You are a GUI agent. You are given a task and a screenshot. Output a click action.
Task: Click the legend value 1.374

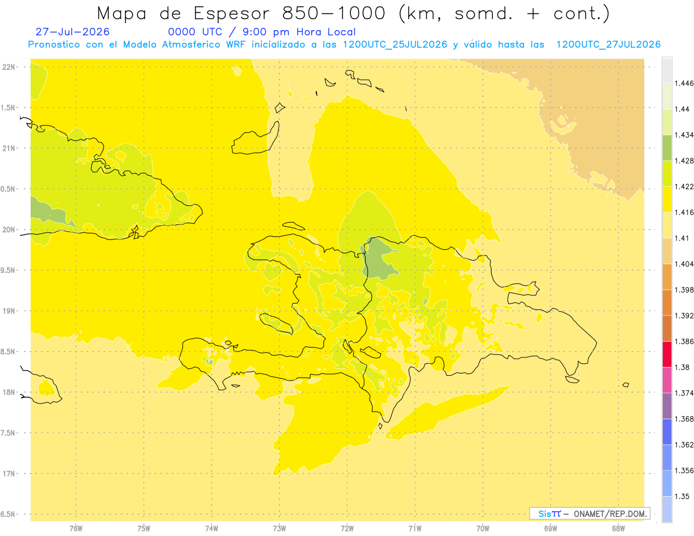click(x=684, y=393)
